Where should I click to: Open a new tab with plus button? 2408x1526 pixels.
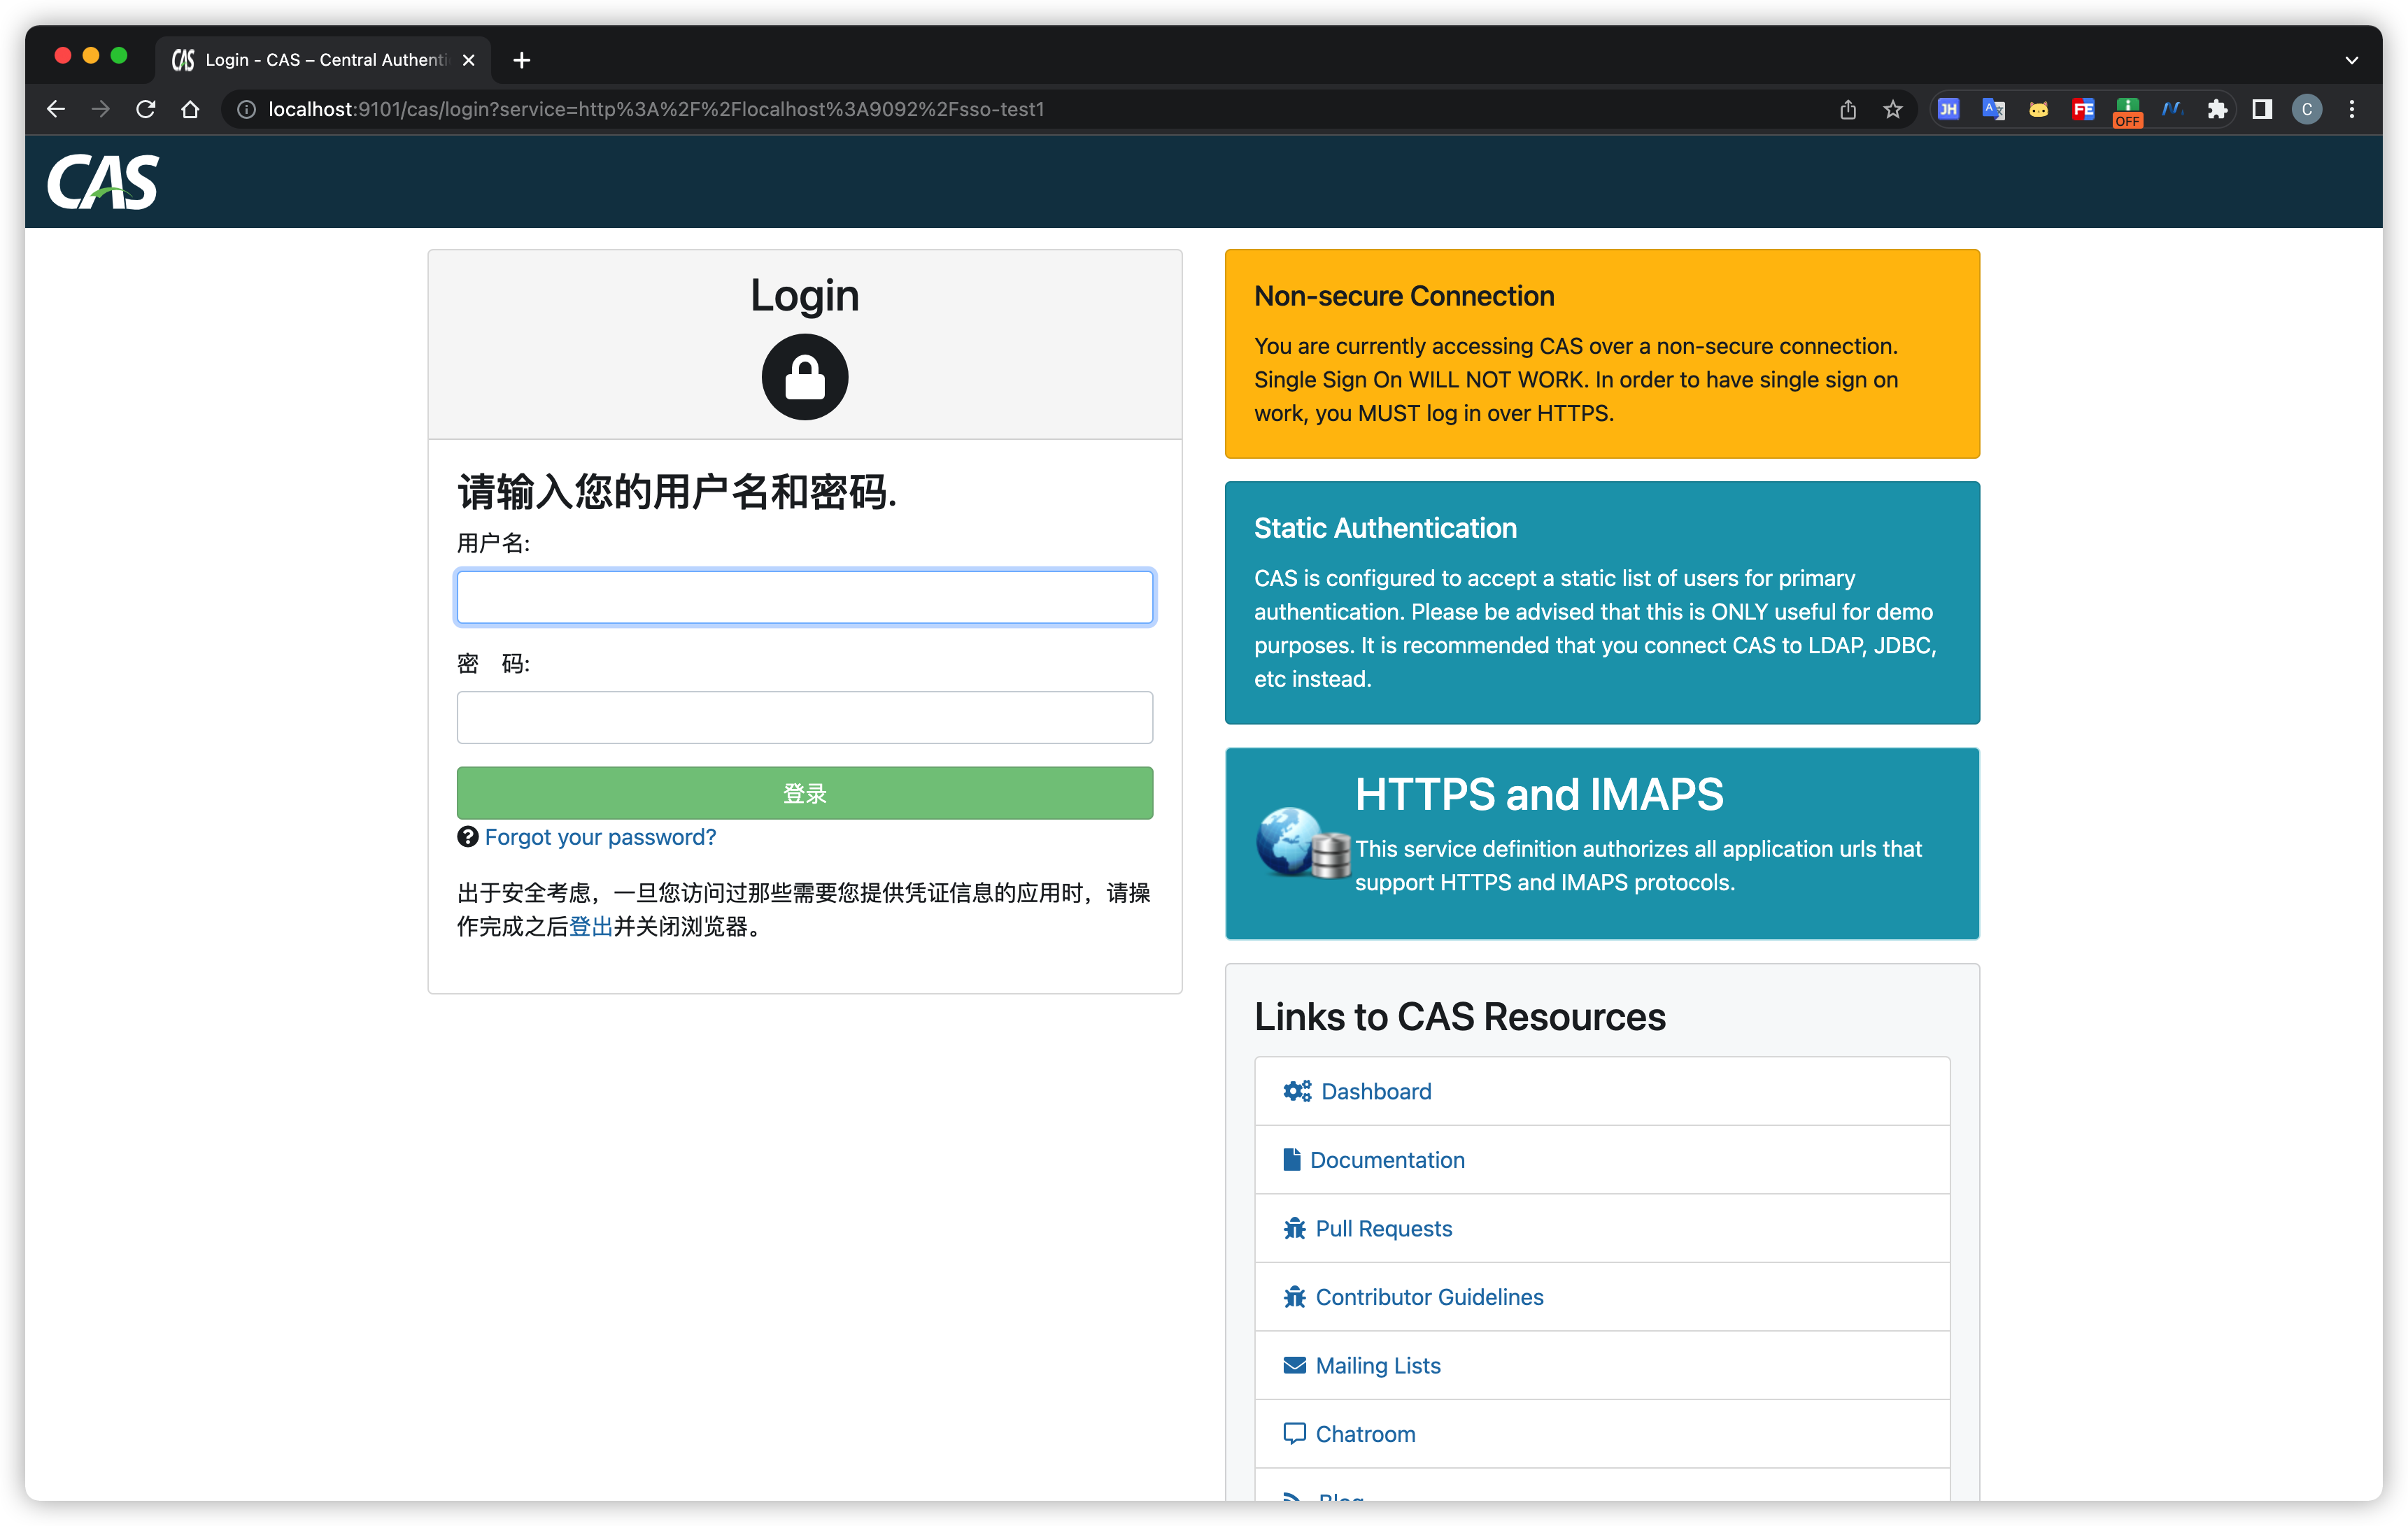(x=521, y=60)
